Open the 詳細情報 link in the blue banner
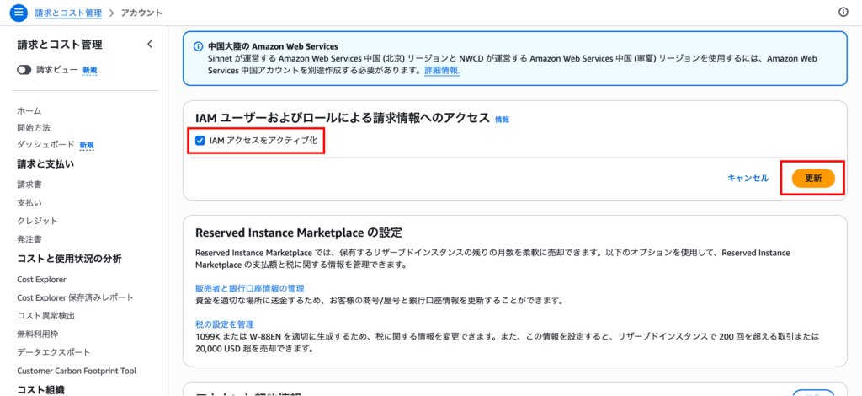862x396 pixels. [442, 71]
